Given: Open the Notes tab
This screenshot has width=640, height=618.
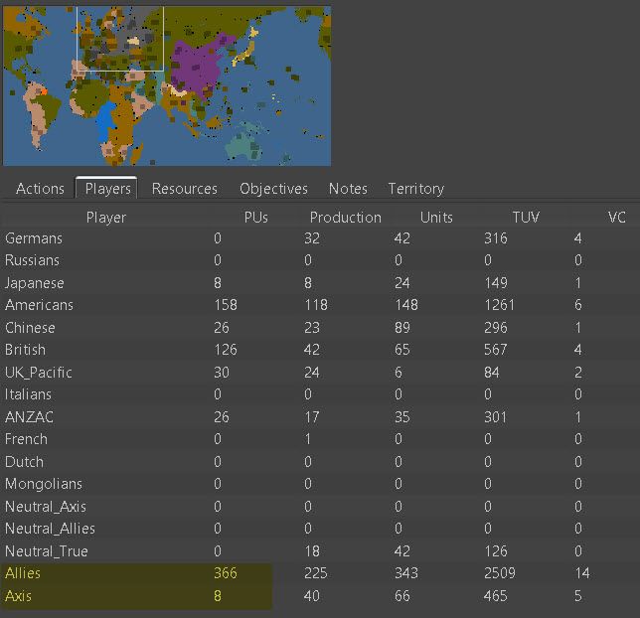Looking at the screenshot, I should pos(348,189).
